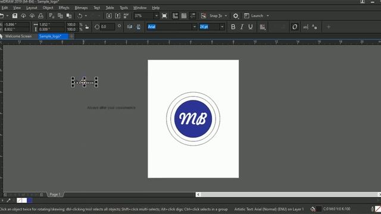Open the Layout menu
Screen dimensions: 381x214
coord(32,8)
